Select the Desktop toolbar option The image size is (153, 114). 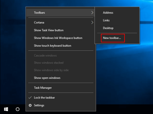[x=117, y=28]
